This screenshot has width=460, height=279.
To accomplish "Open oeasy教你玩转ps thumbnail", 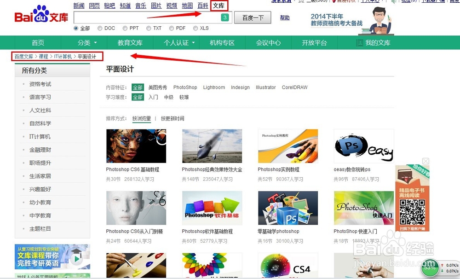I will pos(364,146).
